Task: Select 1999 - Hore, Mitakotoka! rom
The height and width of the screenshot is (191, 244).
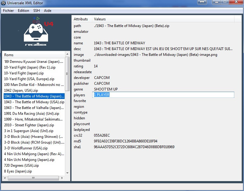Action: point(34,119)
